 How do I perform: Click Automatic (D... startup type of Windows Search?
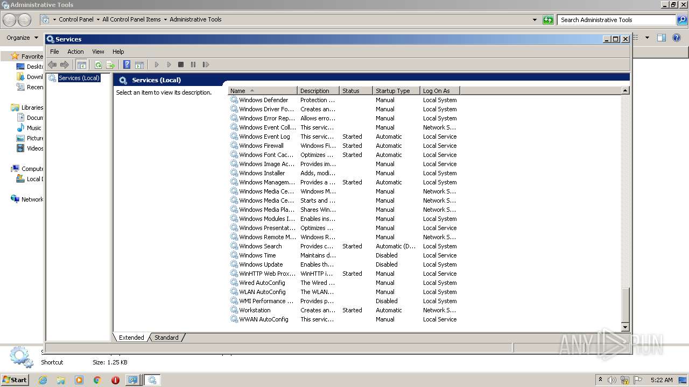click(x=396, y=246)
